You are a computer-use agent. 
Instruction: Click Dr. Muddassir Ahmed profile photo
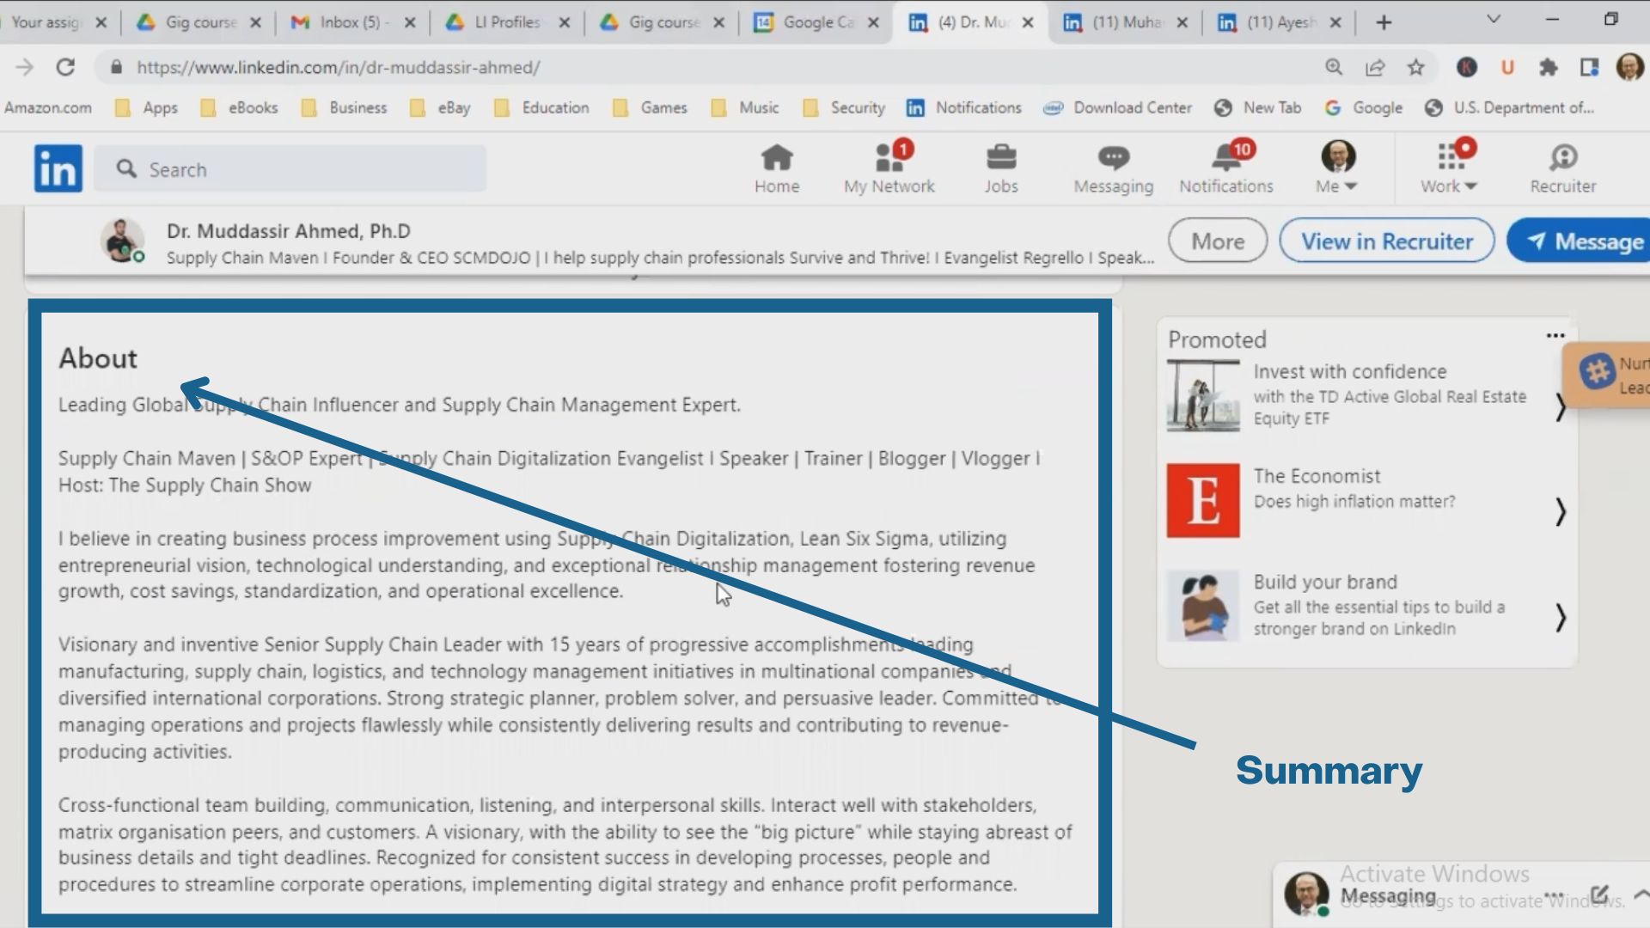122,241
